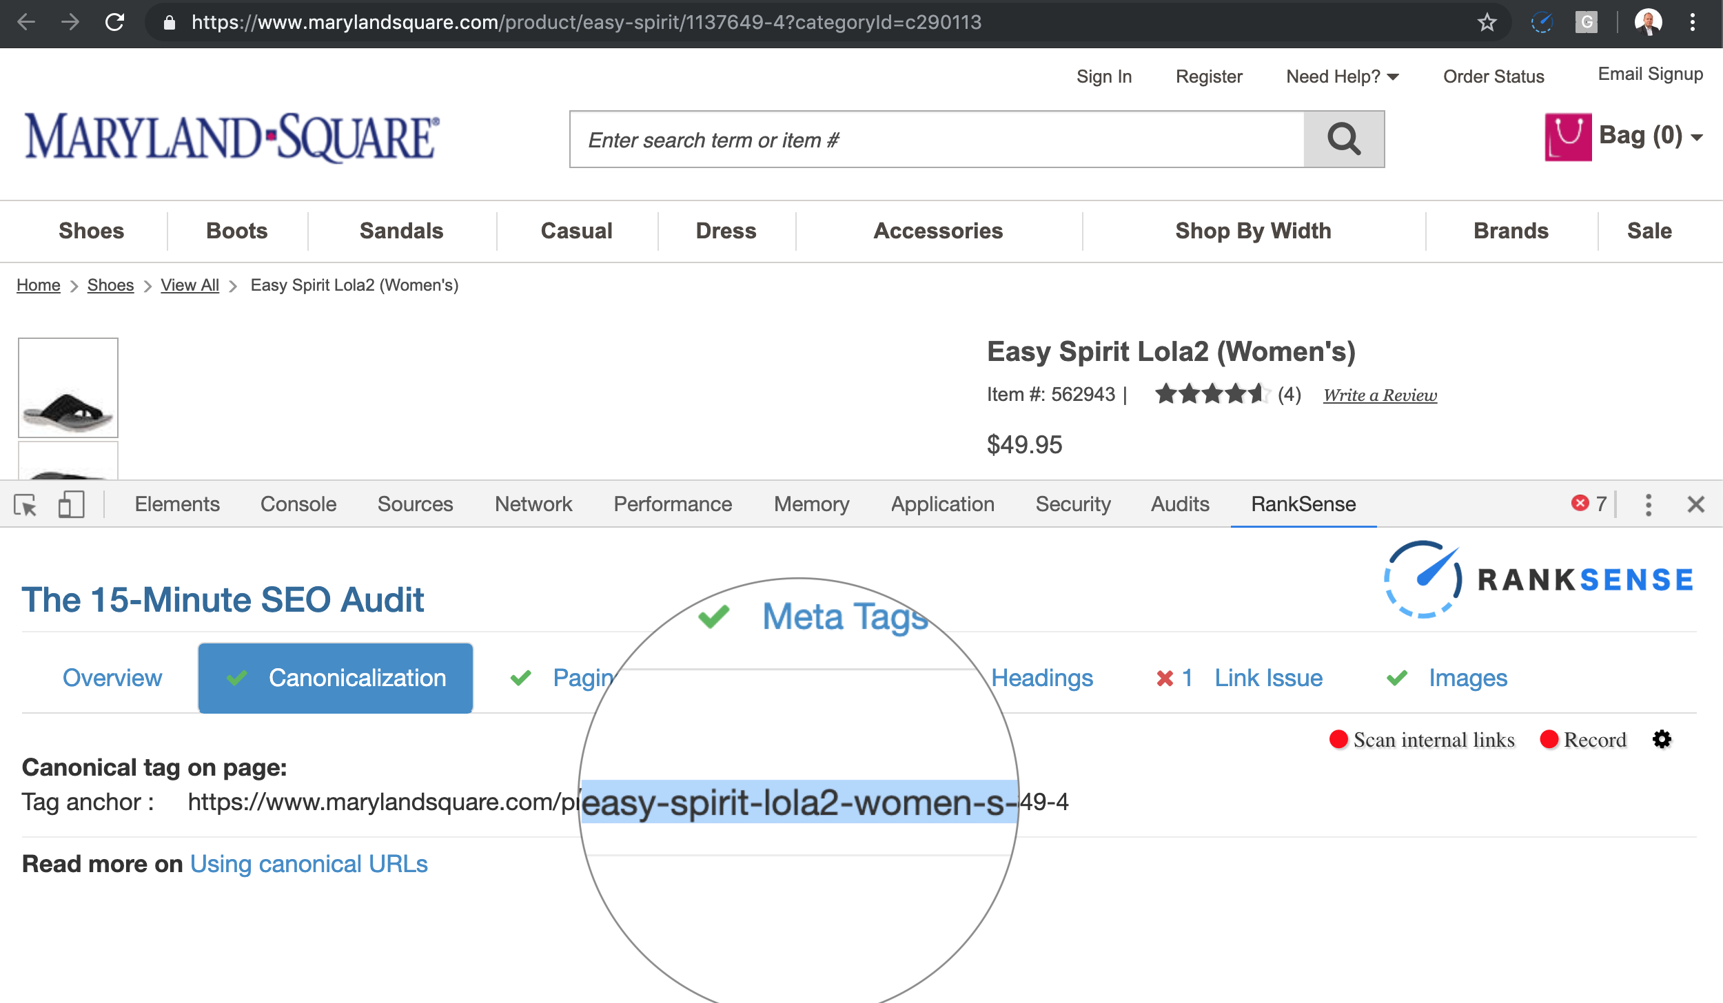Screen dimensions: 1723x1003
Task: Reload the page
Action: (114, 23)
